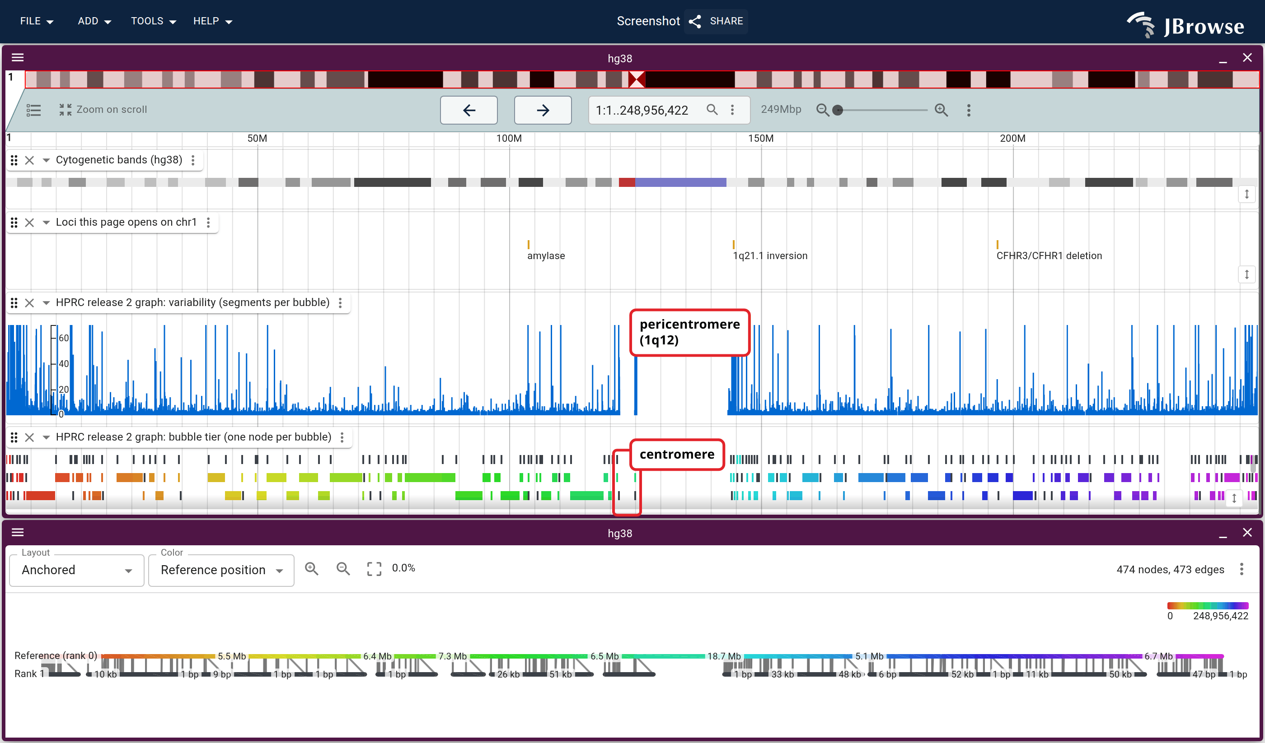Open the Layout dropdown set to Anchored
This screenshot has width=1265, height=743.
click(x=76, y=570)
